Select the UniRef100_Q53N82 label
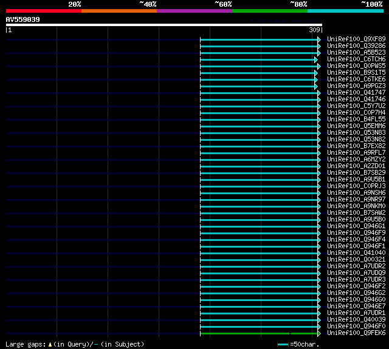Screen dimensions: 389x349 click(356, 140)
